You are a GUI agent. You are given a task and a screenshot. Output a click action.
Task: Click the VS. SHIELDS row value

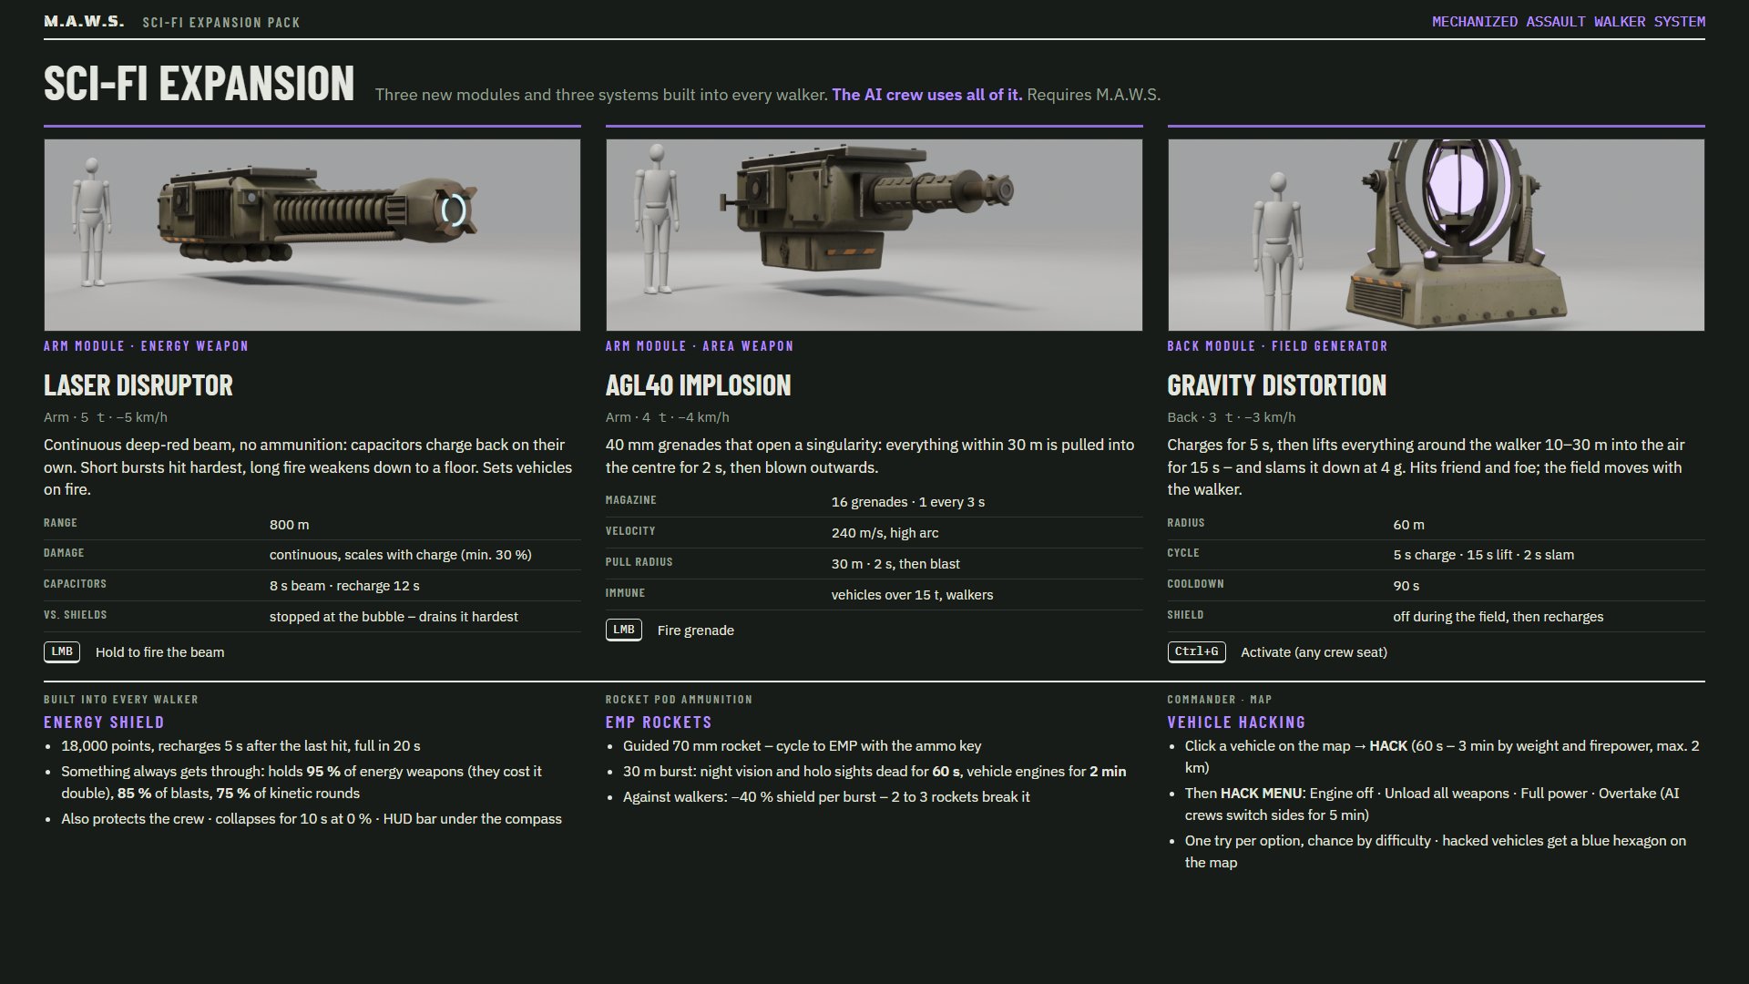click(x=394, y=617)
